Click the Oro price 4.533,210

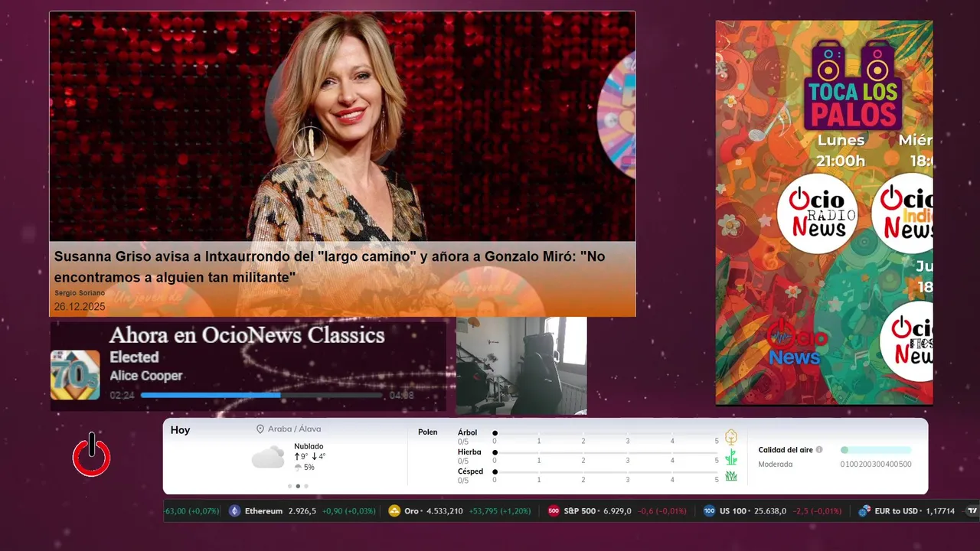[443, 511]
